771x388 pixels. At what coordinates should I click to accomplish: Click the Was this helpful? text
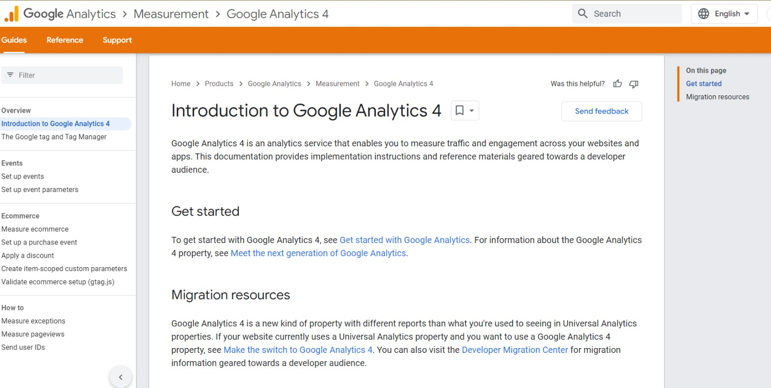[577, 84]
